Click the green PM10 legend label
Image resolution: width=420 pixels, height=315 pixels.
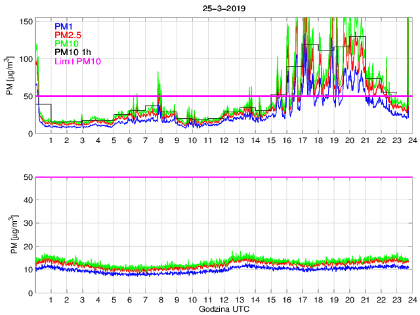click(67, 43)
